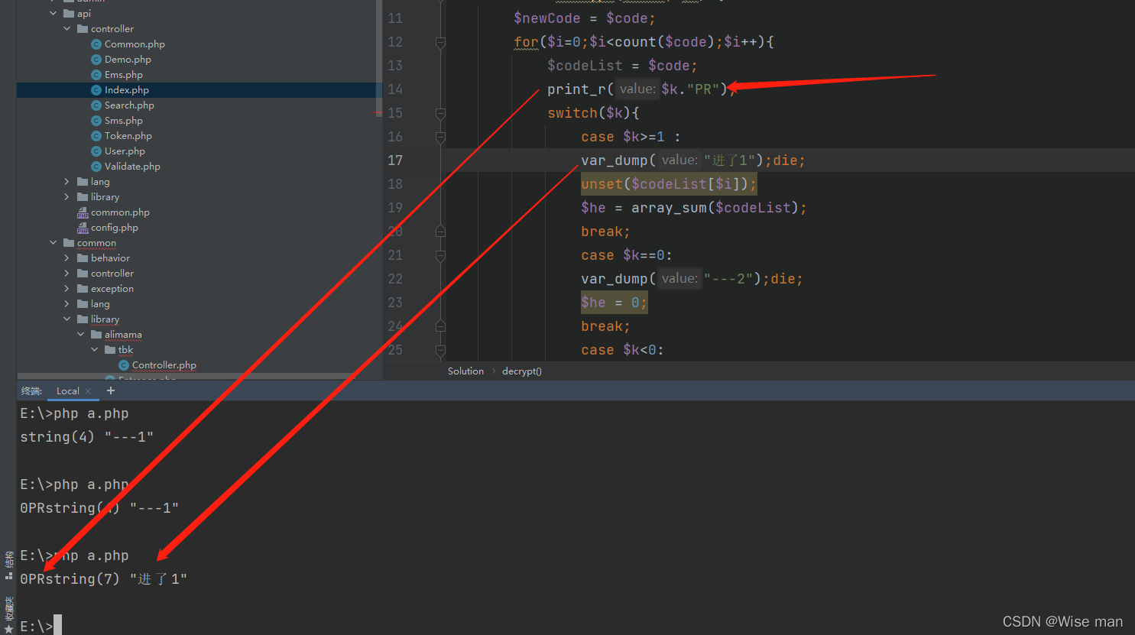Open common.php under api folder
This screenshot has width=1135, height=635.
tap(120, 212)
